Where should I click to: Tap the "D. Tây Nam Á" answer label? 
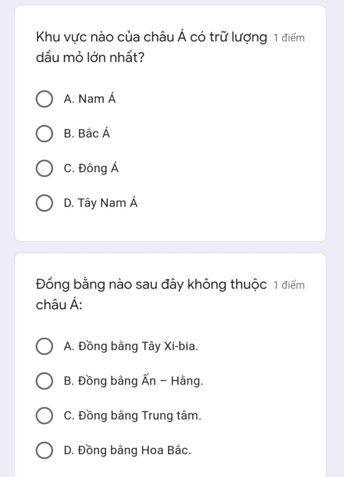point(101,203)
